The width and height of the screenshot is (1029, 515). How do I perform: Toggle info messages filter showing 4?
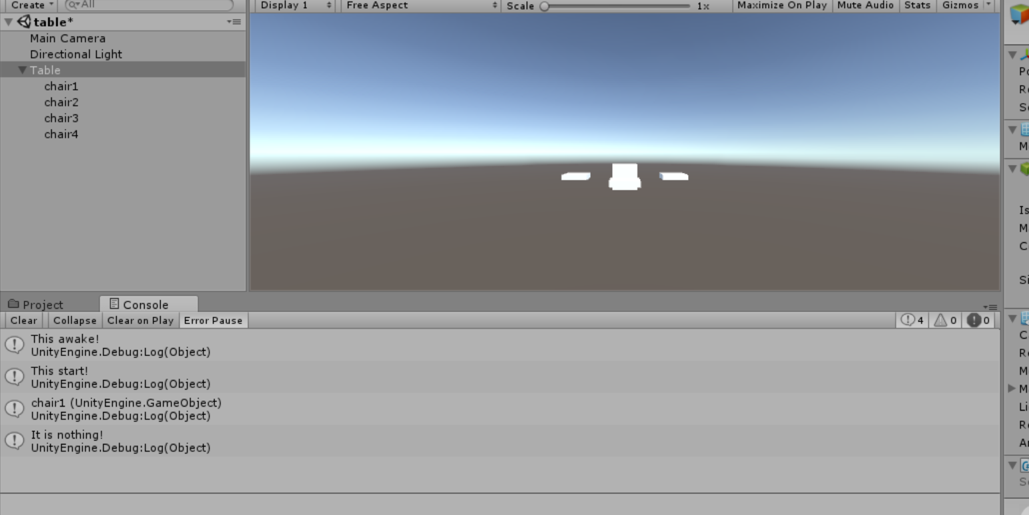point(912,321)
